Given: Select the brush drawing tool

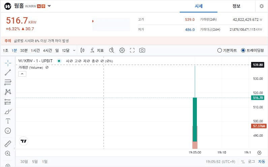Looking at the screenshot, I should pyautogui.click(x=8, y=111).
